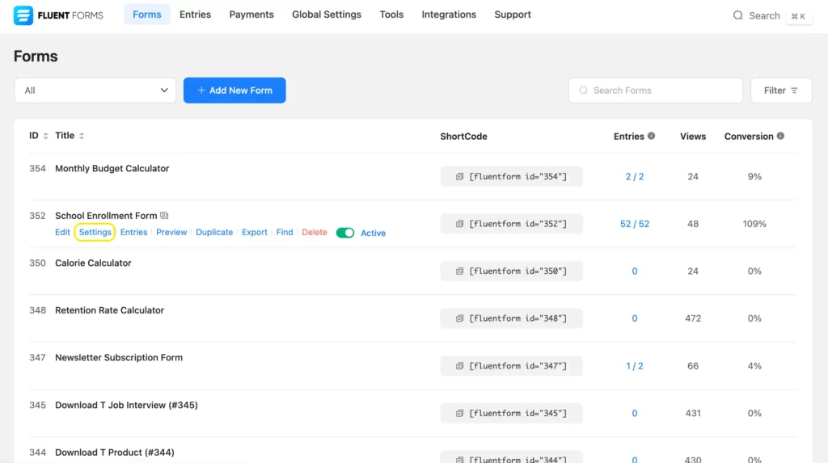
Task: Copy shortcode icon for form 350
Action: click(x=459, y=271)
